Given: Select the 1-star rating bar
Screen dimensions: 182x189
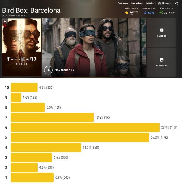Looking at the screenshot, I should (32, 177).
